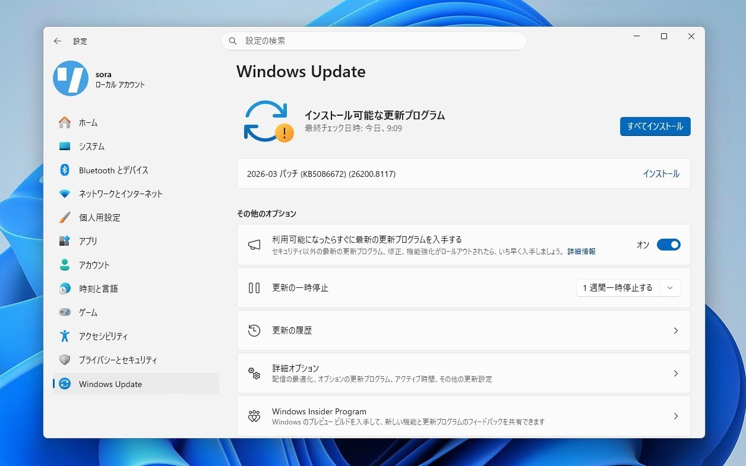
Task: Click the Windows Update sync icon in sidebar
Action: click(65, 383)
